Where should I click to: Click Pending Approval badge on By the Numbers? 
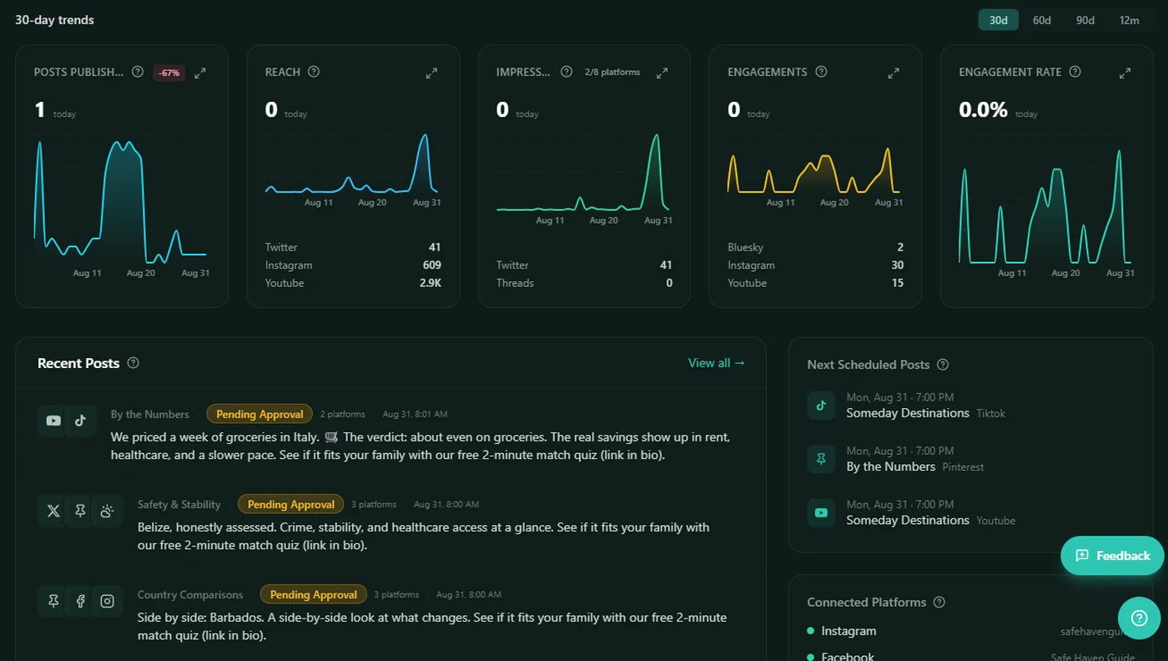pos(259,414)
